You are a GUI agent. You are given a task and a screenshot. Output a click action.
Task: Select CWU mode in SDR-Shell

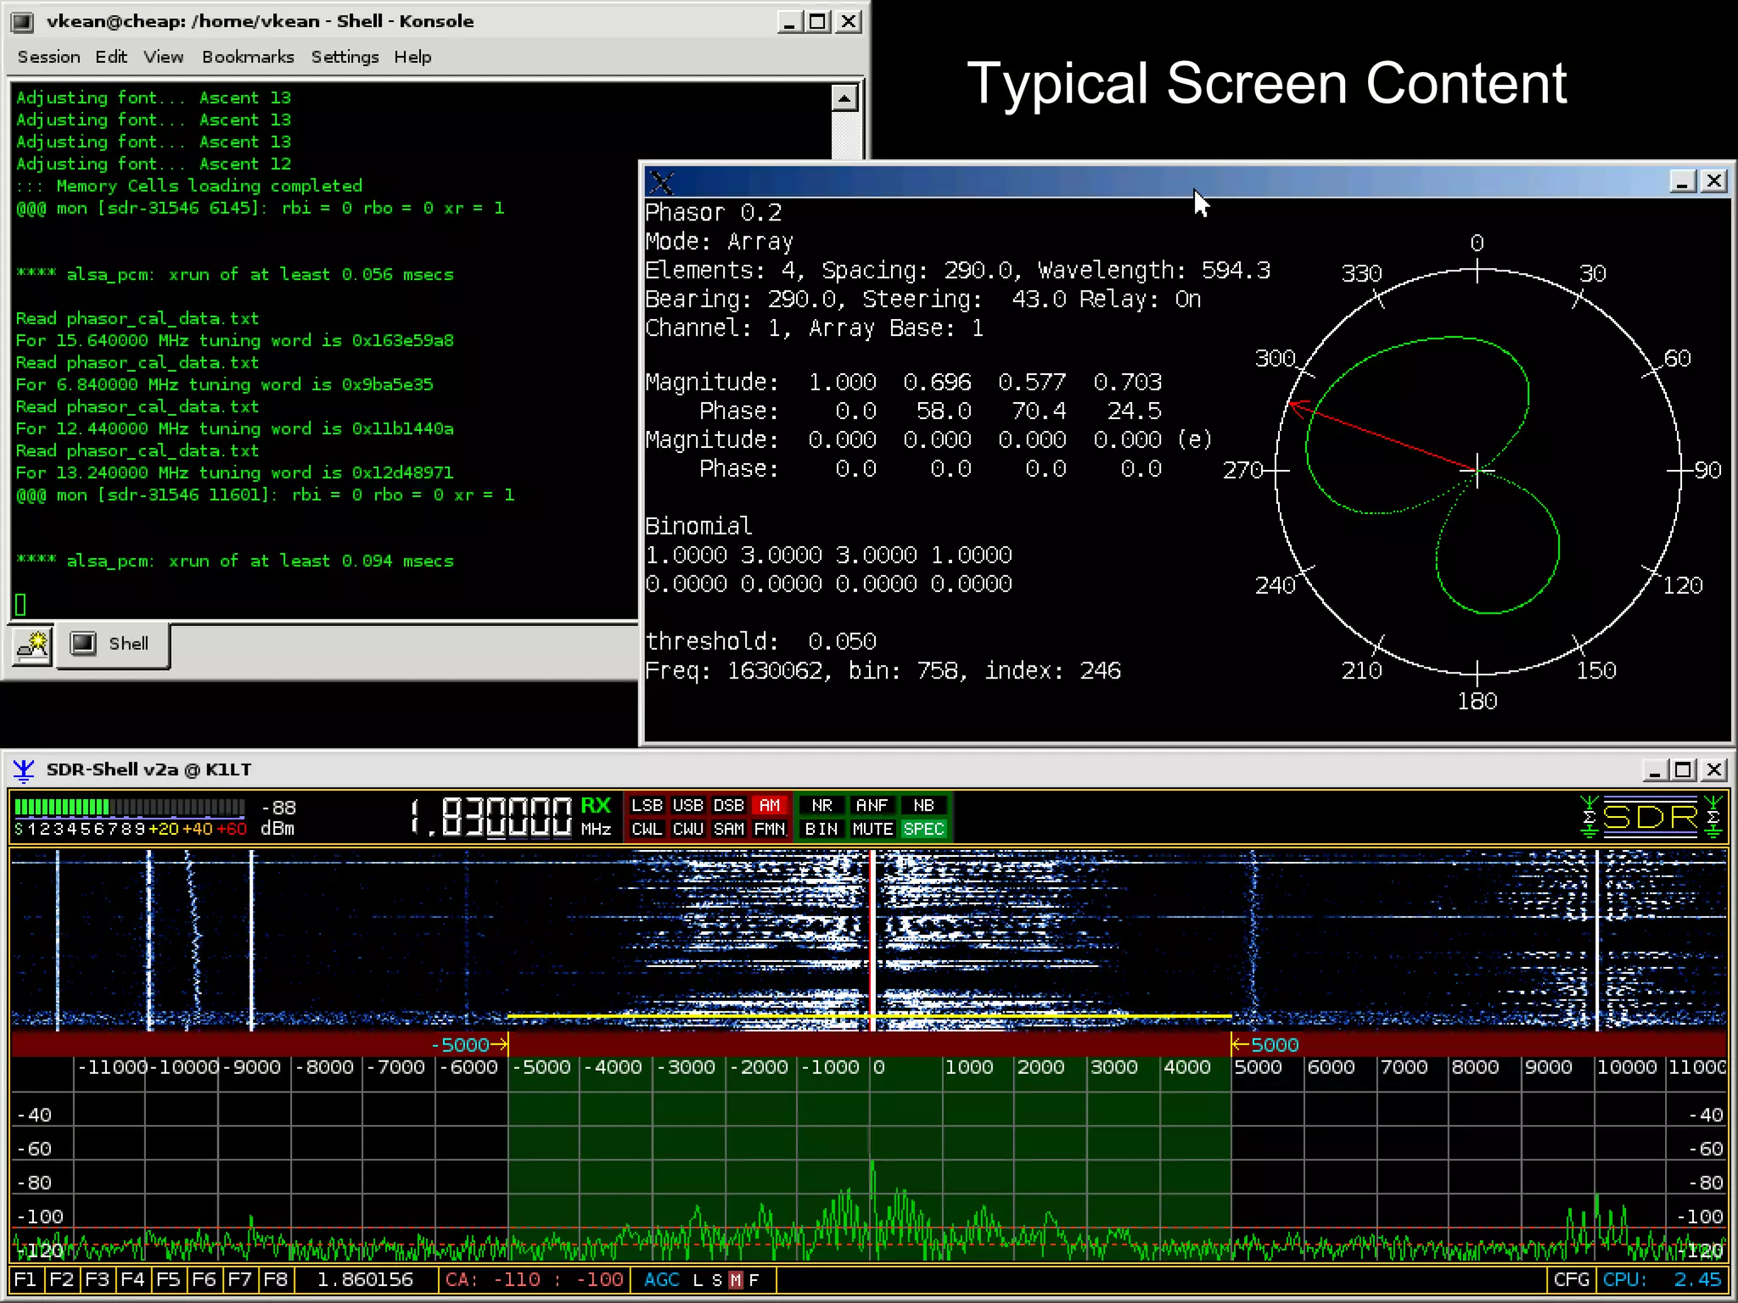[x=688, y=829]
